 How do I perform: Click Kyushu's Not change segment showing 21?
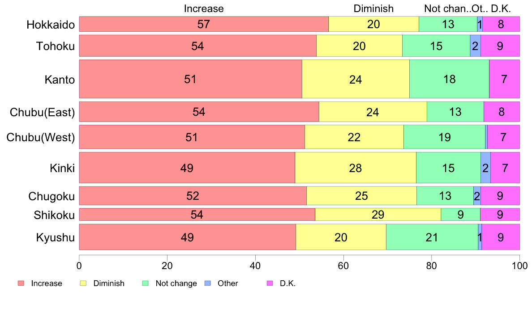point(432,237)
